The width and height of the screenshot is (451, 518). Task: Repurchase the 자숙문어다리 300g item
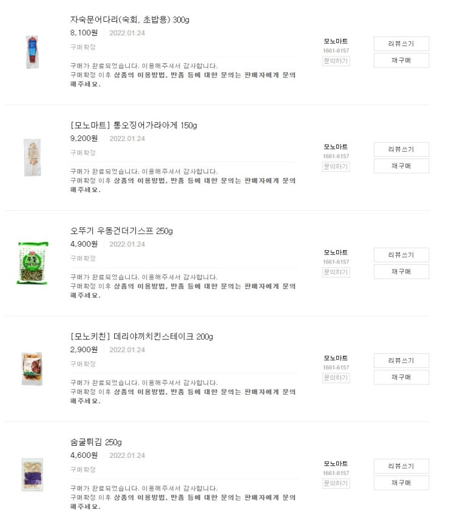point(401,60)
